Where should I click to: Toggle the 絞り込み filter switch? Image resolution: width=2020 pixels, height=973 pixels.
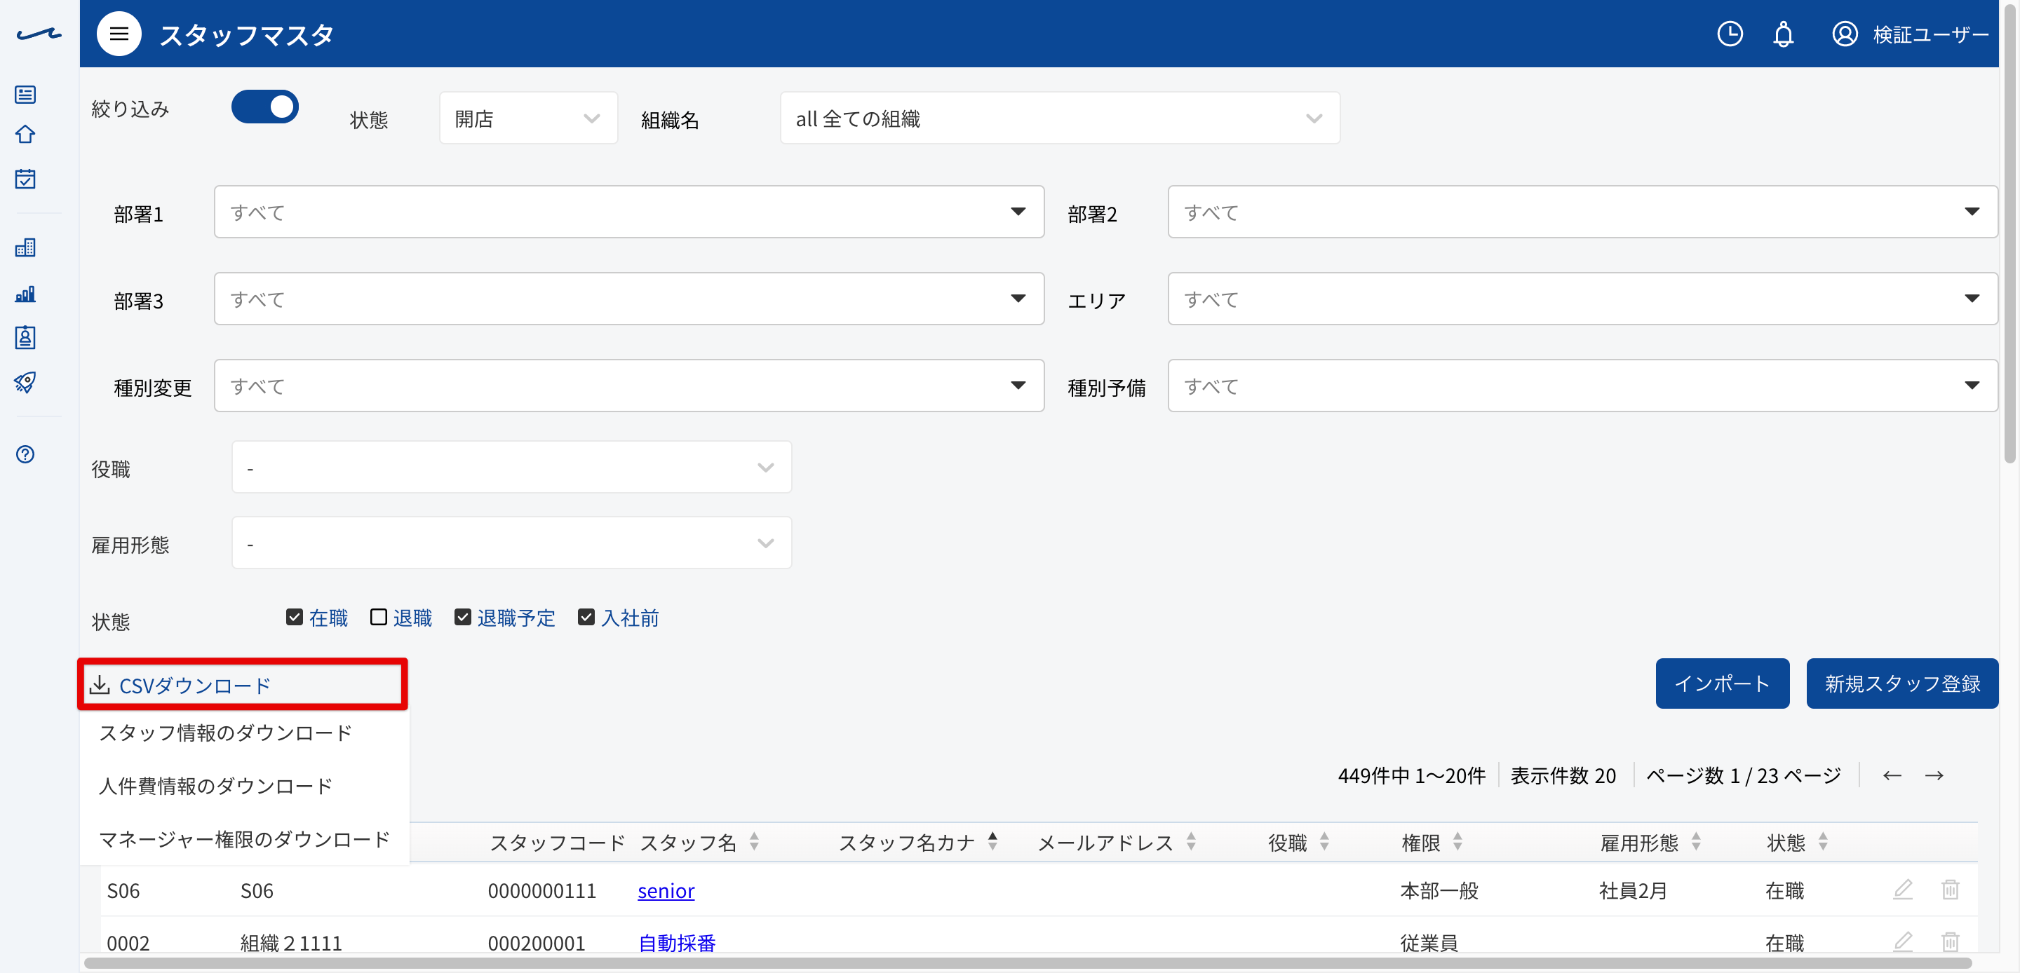click(x=265, y=107)
